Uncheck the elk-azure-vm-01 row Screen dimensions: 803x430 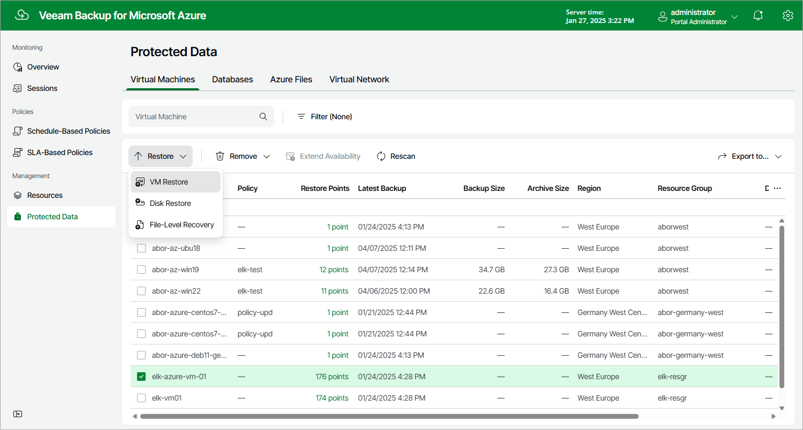(x=141, y=376)
